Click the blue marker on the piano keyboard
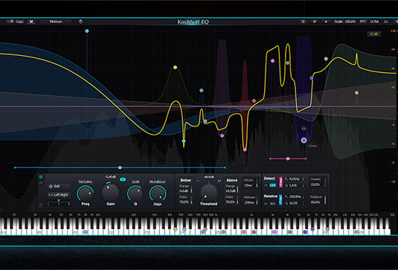The height and width of the screenshot is (270, 398). point(86,232)
